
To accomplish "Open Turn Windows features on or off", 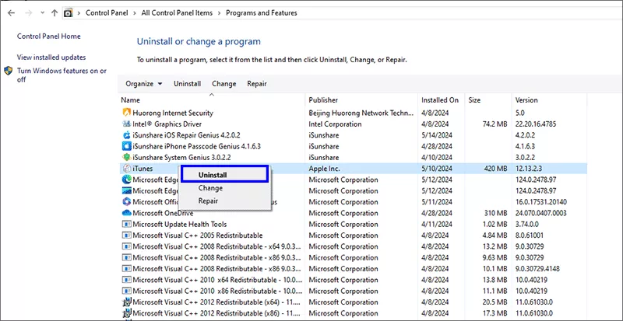I will coord(62,75).
